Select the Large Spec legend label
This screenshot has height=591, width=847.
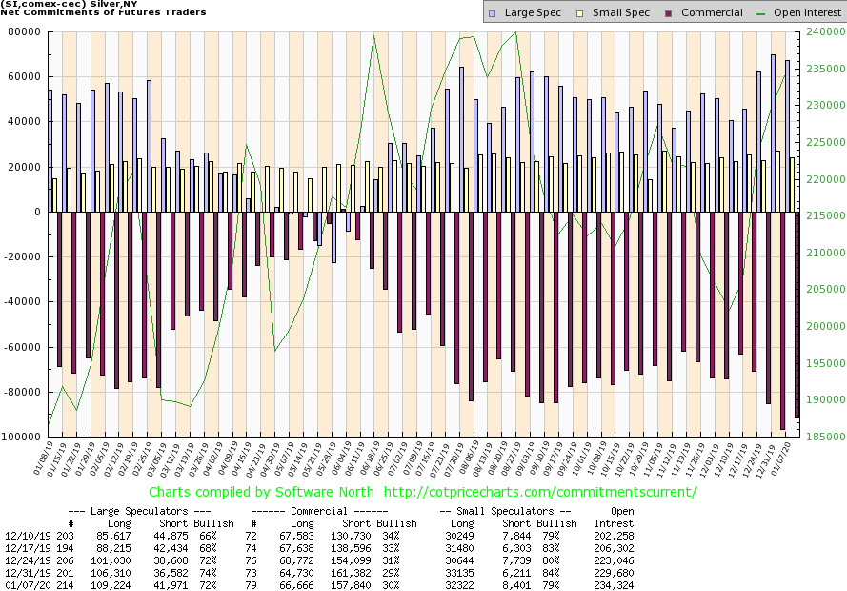(x=534, y=12)
